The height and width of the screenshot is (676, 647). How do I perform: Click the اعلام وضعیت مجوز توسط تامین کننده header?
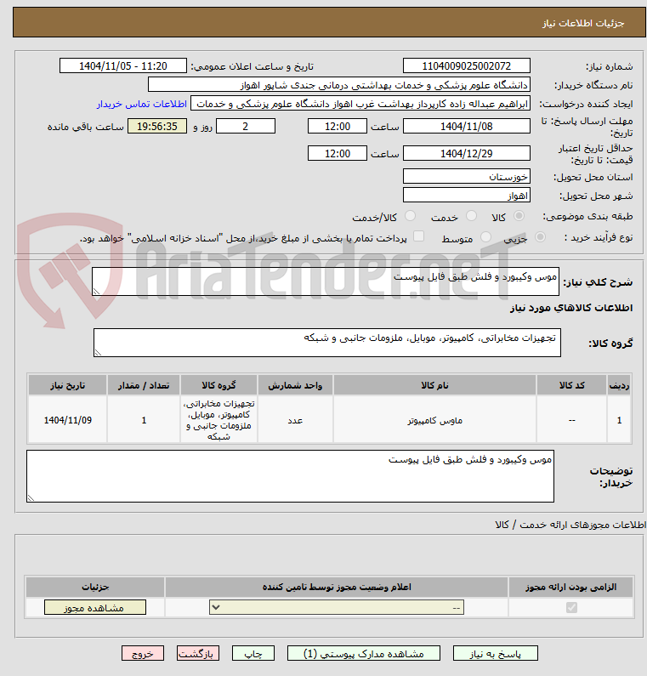(337, 588)
